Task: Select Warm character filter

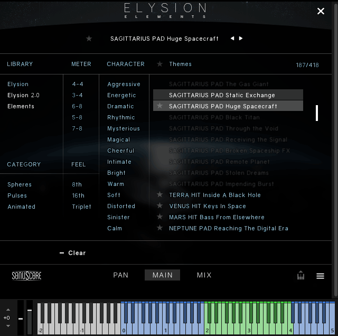Action: click(x=116, y=184)
